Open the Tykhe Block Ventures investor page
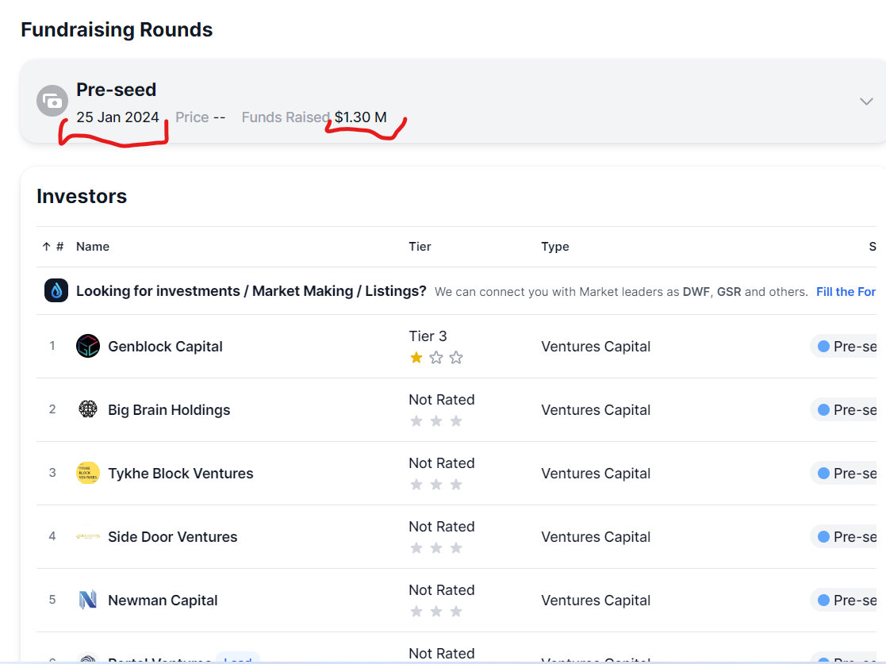 coord(181,474)
